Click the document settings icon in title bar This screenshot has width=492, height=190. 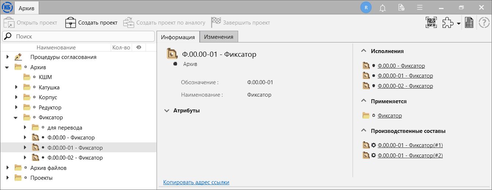click(x=401, y=7)
